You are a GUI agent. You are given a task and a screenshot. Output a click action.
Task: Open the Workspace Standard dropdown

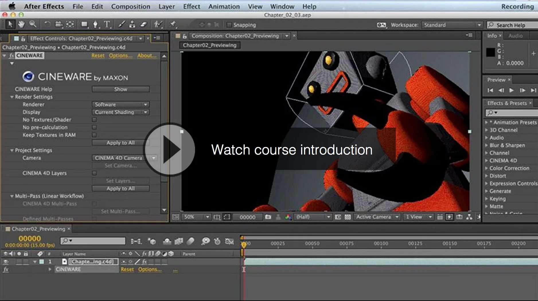tap(452, 25)
